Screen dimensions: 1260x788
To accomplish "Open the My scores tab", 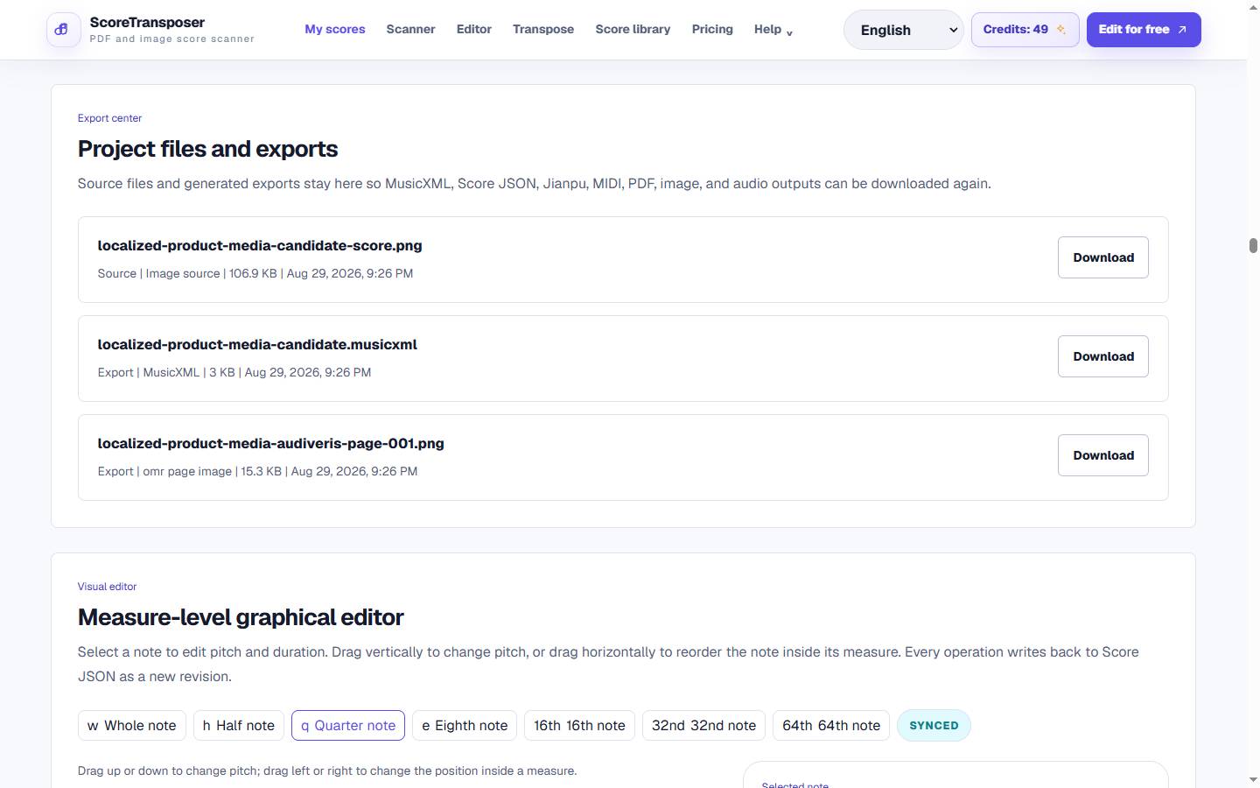I will pyautogui.click(x=335, y=29).
